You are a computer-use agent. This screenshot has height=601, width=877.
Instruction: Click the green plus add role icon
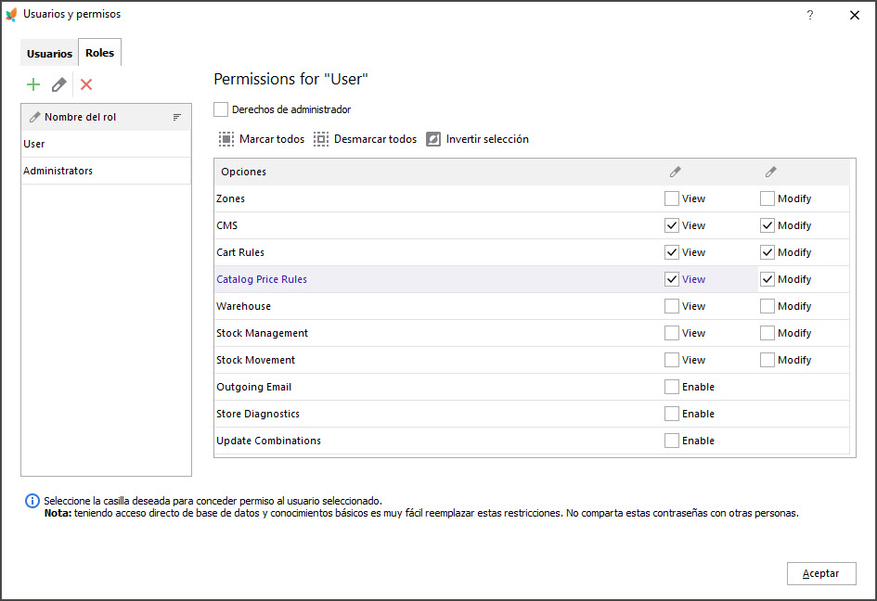click(33, 84)
